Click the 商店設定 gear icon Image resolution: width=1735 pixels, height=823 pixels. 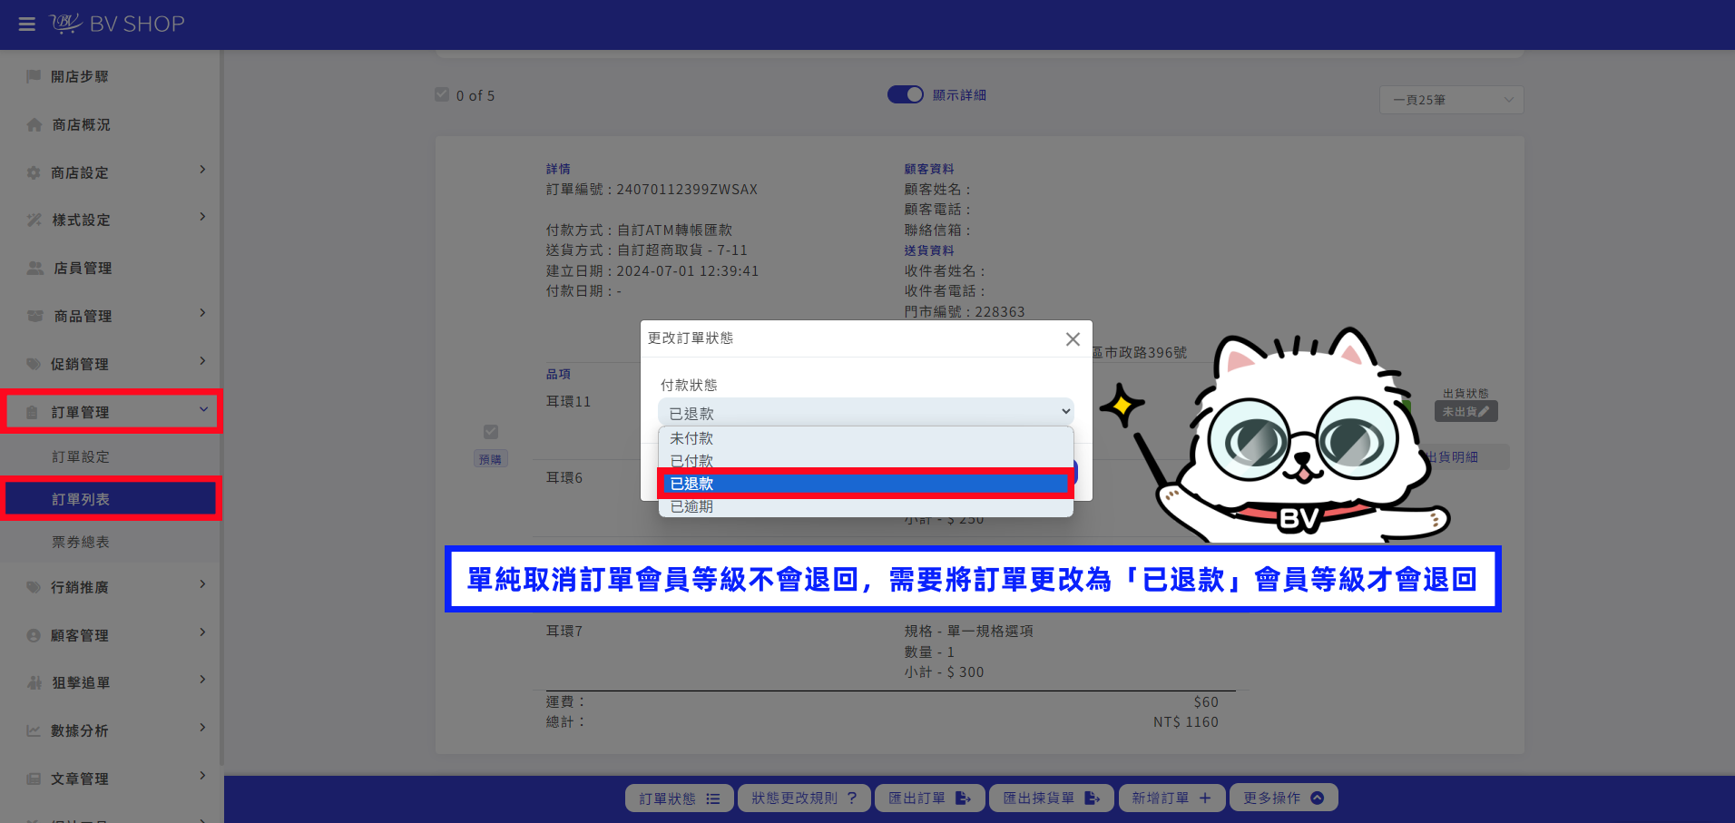34,172
